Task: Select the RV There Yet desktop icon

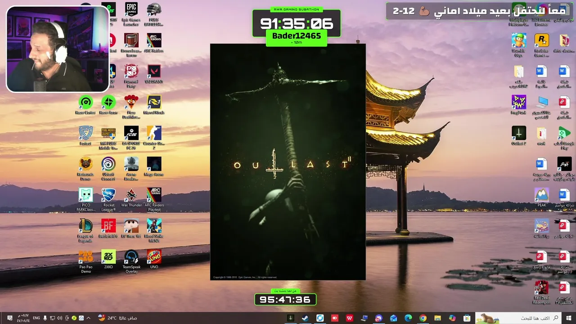Action: coord(131,229)
